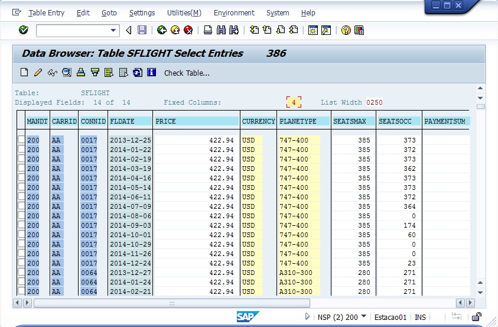
Task: Expand status bar with the triangle arrow
Action: 307,317
